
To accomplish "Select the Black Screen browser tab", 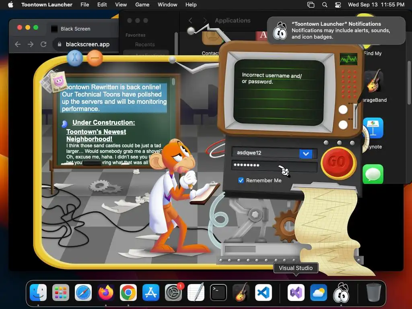I will [75, 29].
